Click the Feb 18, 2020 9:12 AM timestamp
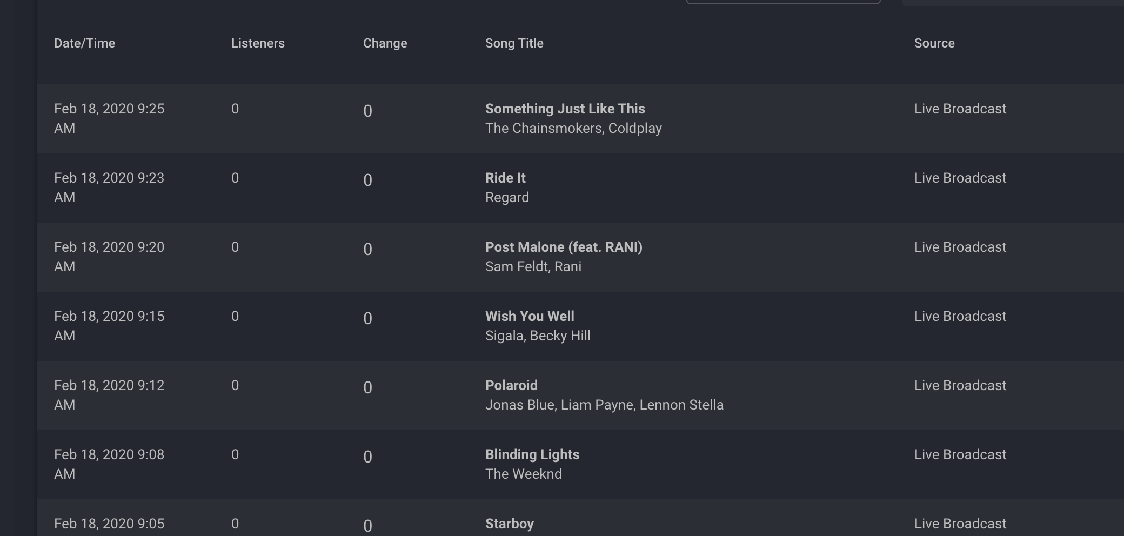The image size is (1124, 536). coord(109,395)
